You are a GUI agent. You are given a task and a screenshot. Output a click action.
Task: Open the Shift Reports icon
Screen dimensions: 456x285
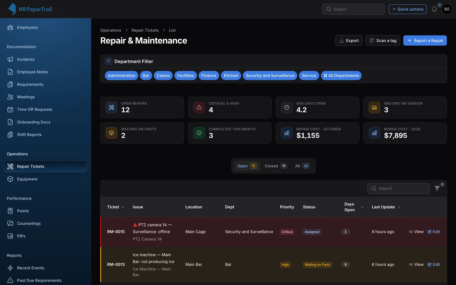tap(10, 135)
